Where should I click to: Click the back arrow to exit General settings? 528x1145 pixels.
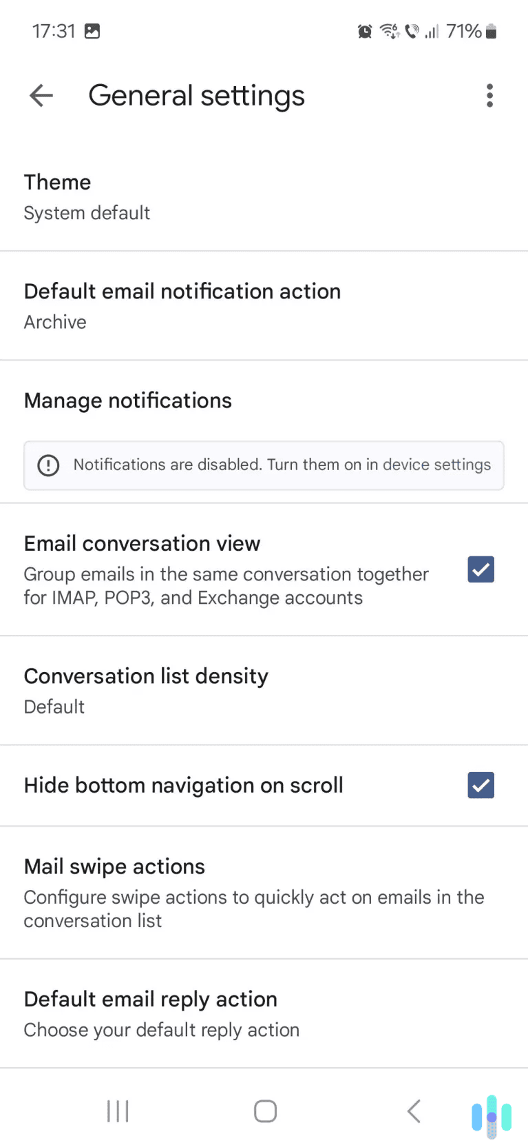click(x=40, y=95)
